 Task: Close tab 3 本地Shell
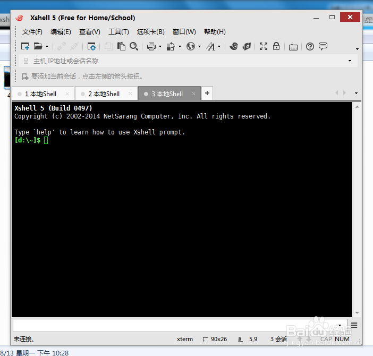coord(193,94)
